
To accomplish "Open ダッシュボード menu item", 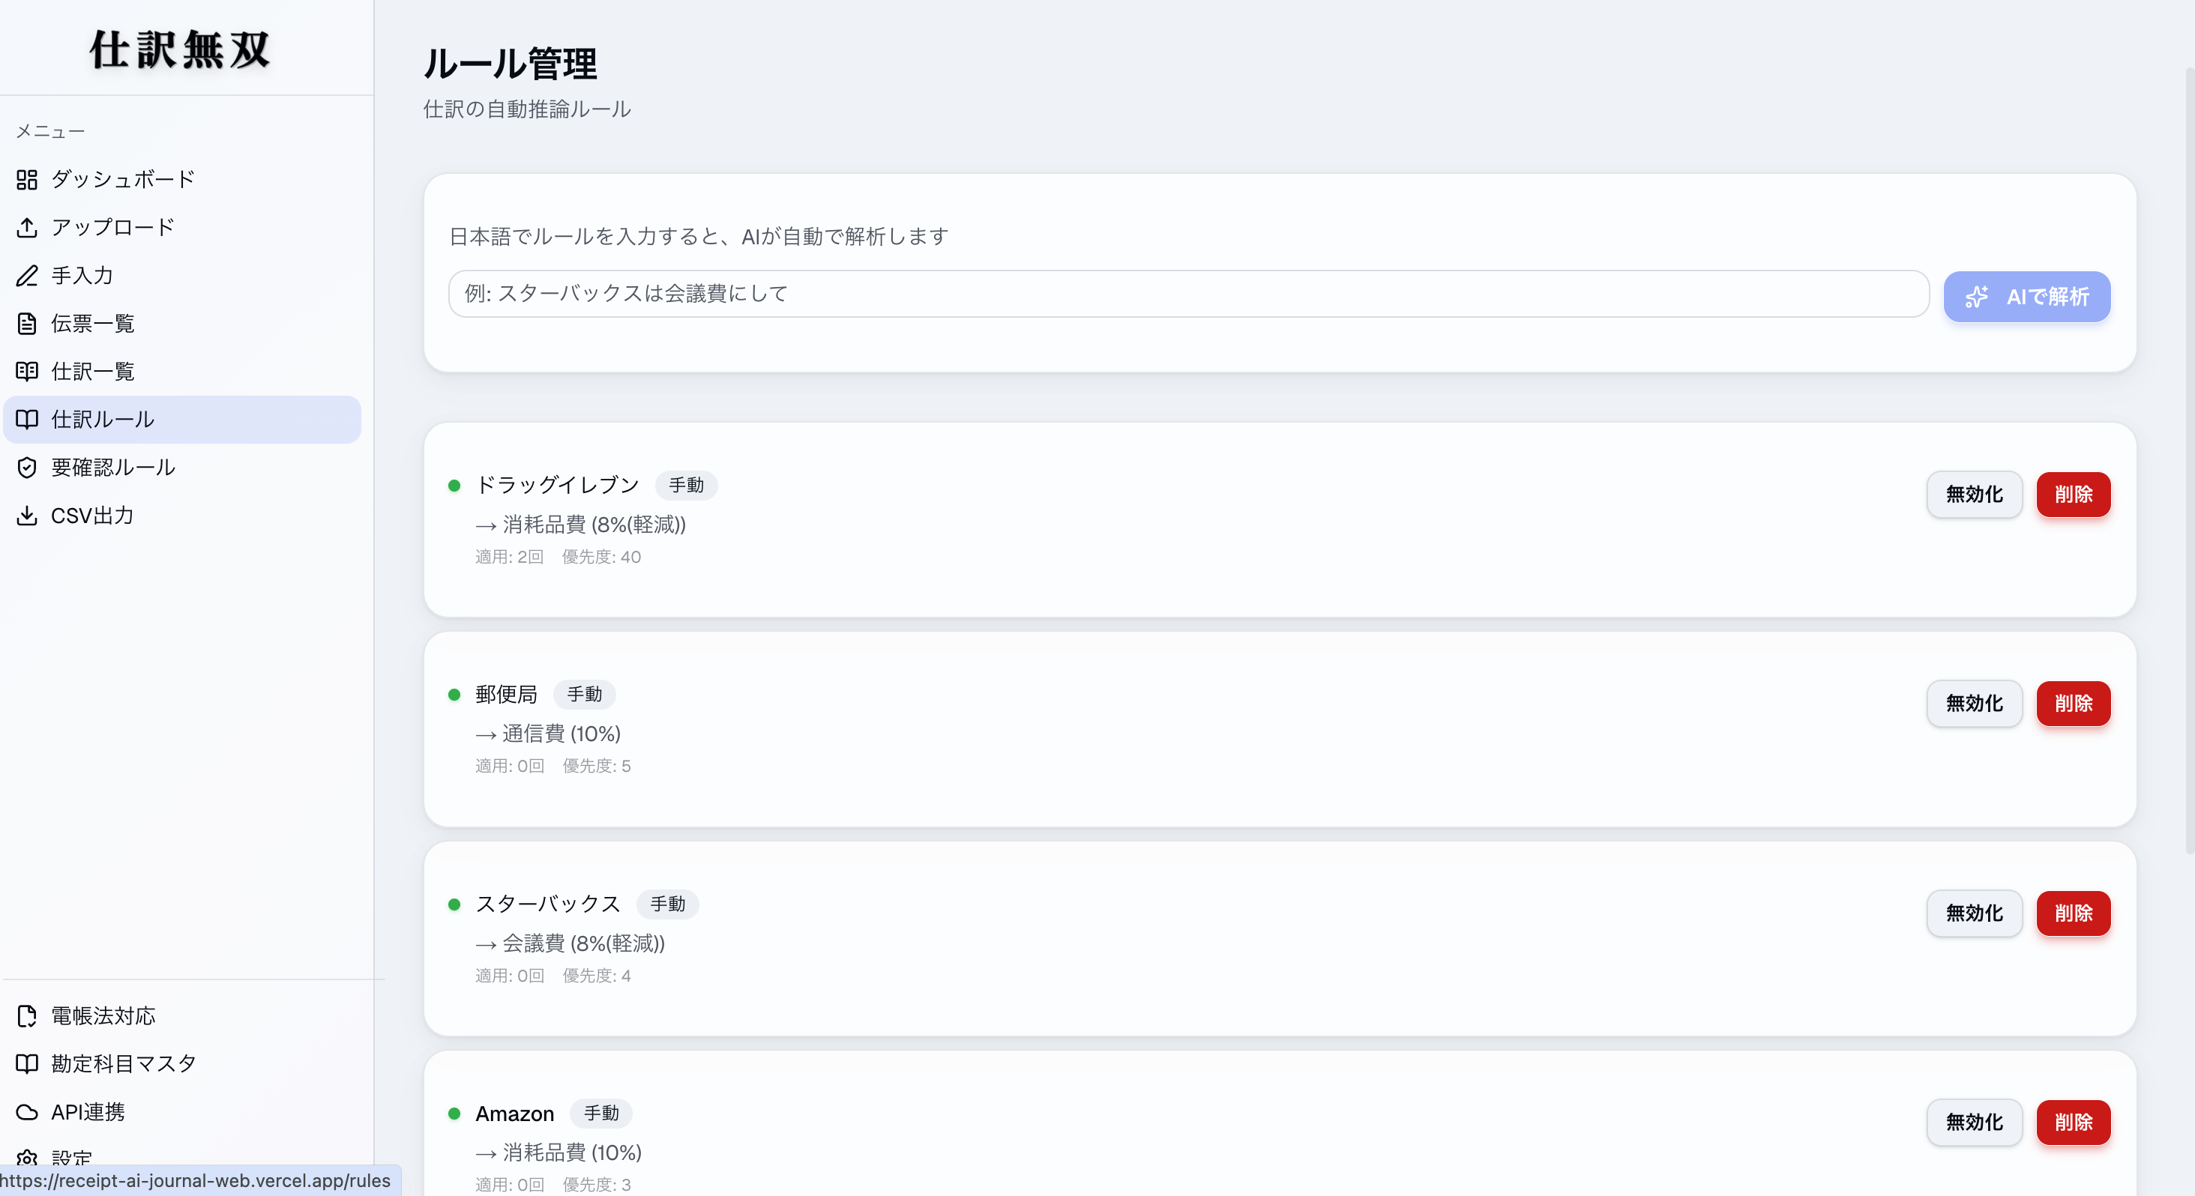I will tap(182, 180).
